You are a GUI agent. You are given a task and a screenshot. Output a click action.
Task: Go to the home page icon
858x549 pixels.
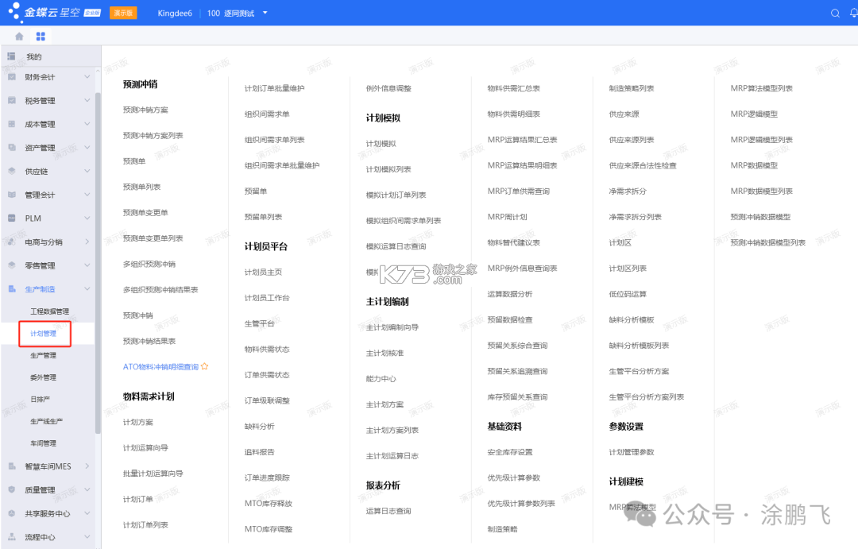tap(19, 36)
